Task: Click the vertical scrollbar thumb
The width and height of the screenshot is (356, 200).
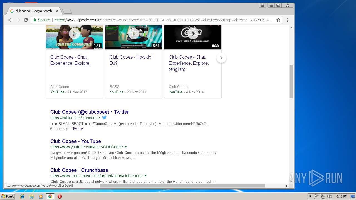Action: [x=291, y=81]
